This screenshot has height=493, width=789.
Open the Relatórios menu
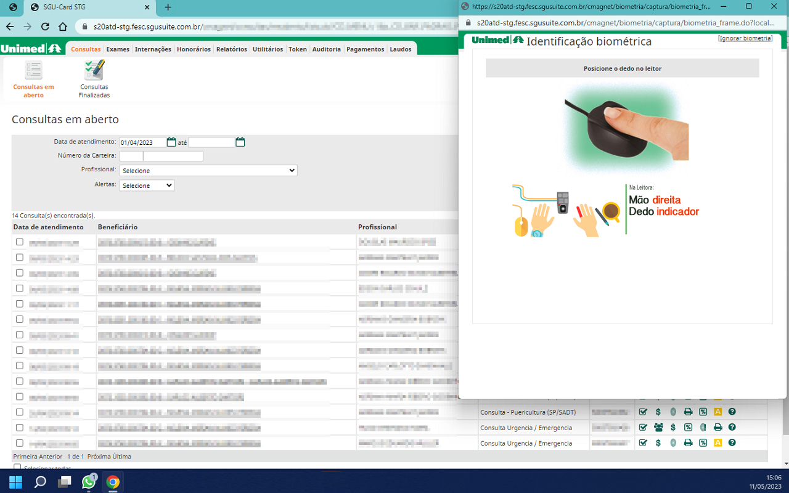tap(231, 49)
